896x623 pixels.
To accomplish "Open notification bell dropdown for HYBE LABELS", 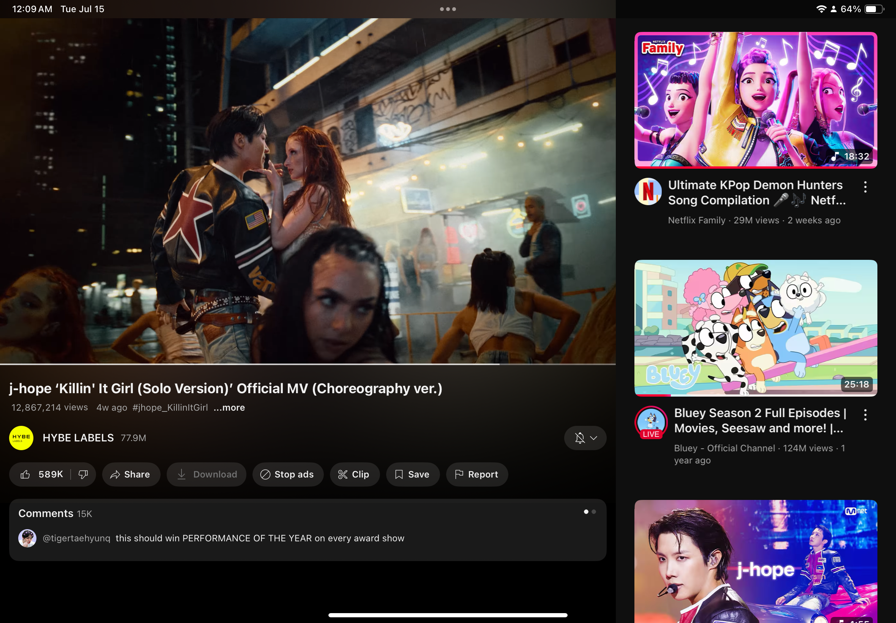I will point(585,438).
